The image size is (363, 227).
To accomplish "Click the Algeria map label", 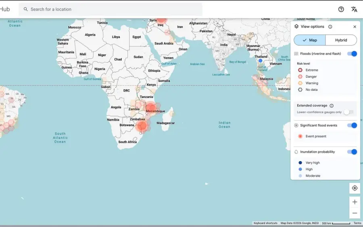I will coord(90,35).
